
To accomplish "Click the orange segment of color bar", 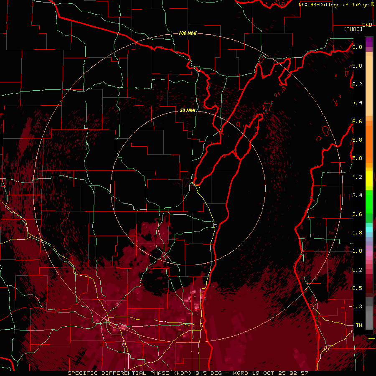I will pos(369,144).
